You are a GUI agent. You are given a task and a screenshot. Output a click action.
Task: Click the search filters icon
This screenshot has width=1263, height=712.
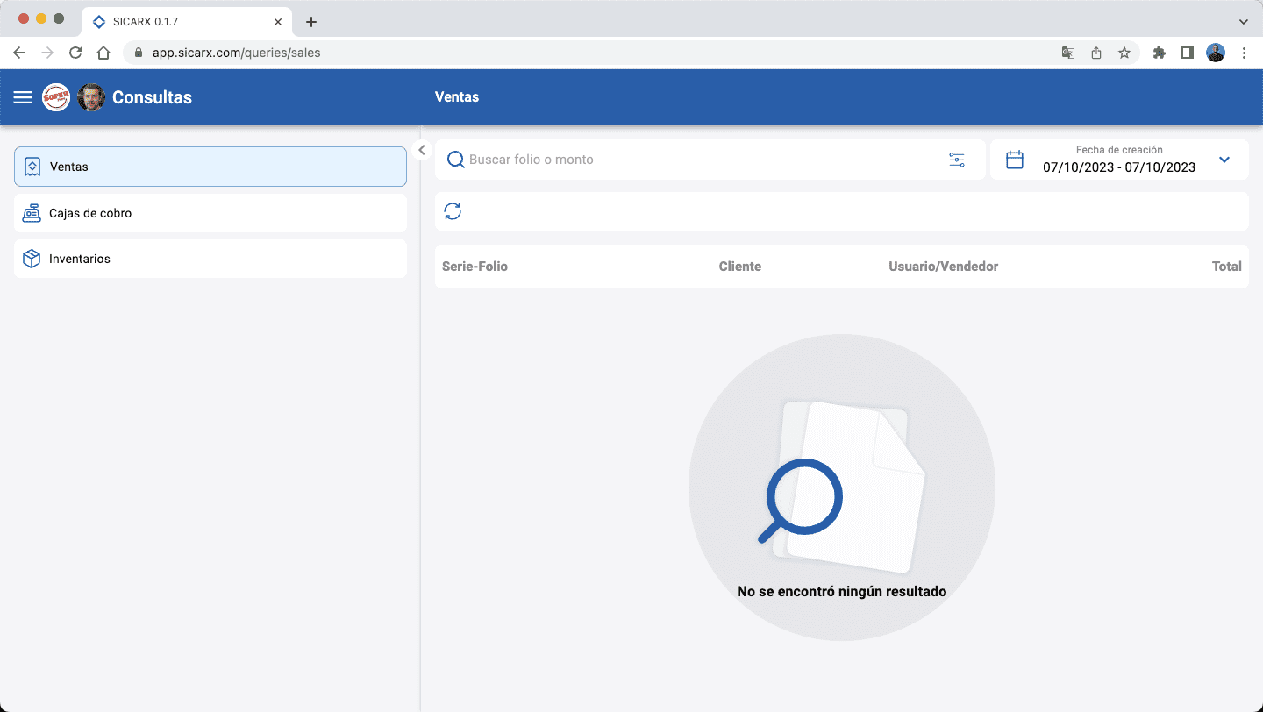[956, 160]
